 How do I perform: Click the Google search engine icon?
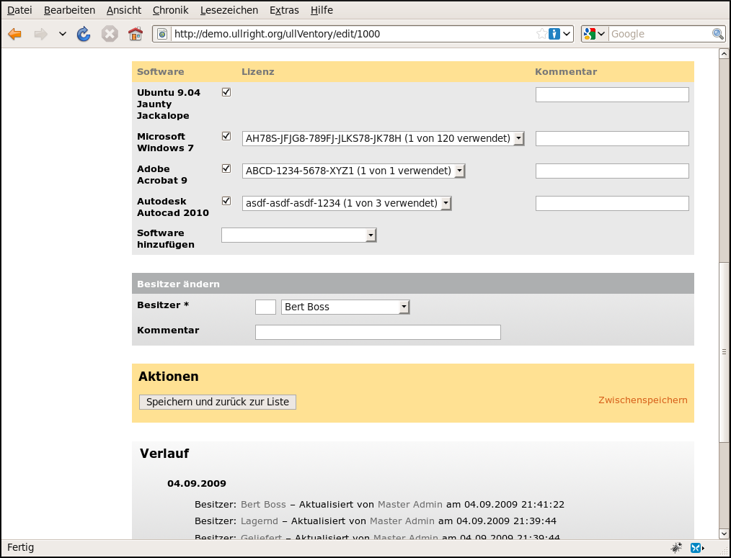[590, 34]
